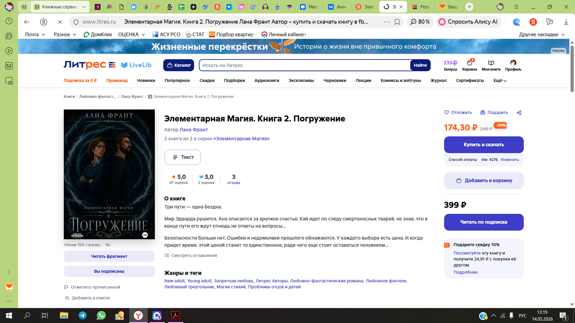The image size is (575, 323).
Task: Open the screenshot camera icon in sidebar
Action: (9, 82)
